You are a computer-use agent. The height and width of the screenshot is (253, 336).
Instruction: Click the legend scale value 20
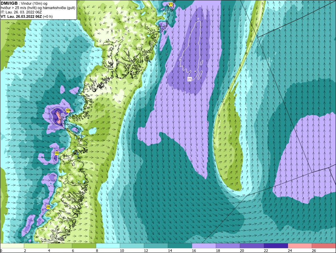tap(242, 251)
